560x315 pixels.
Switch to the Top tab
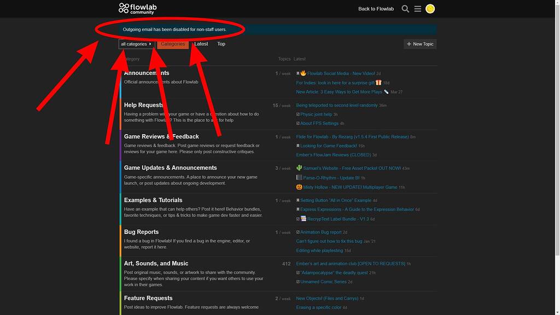[221, 44]
